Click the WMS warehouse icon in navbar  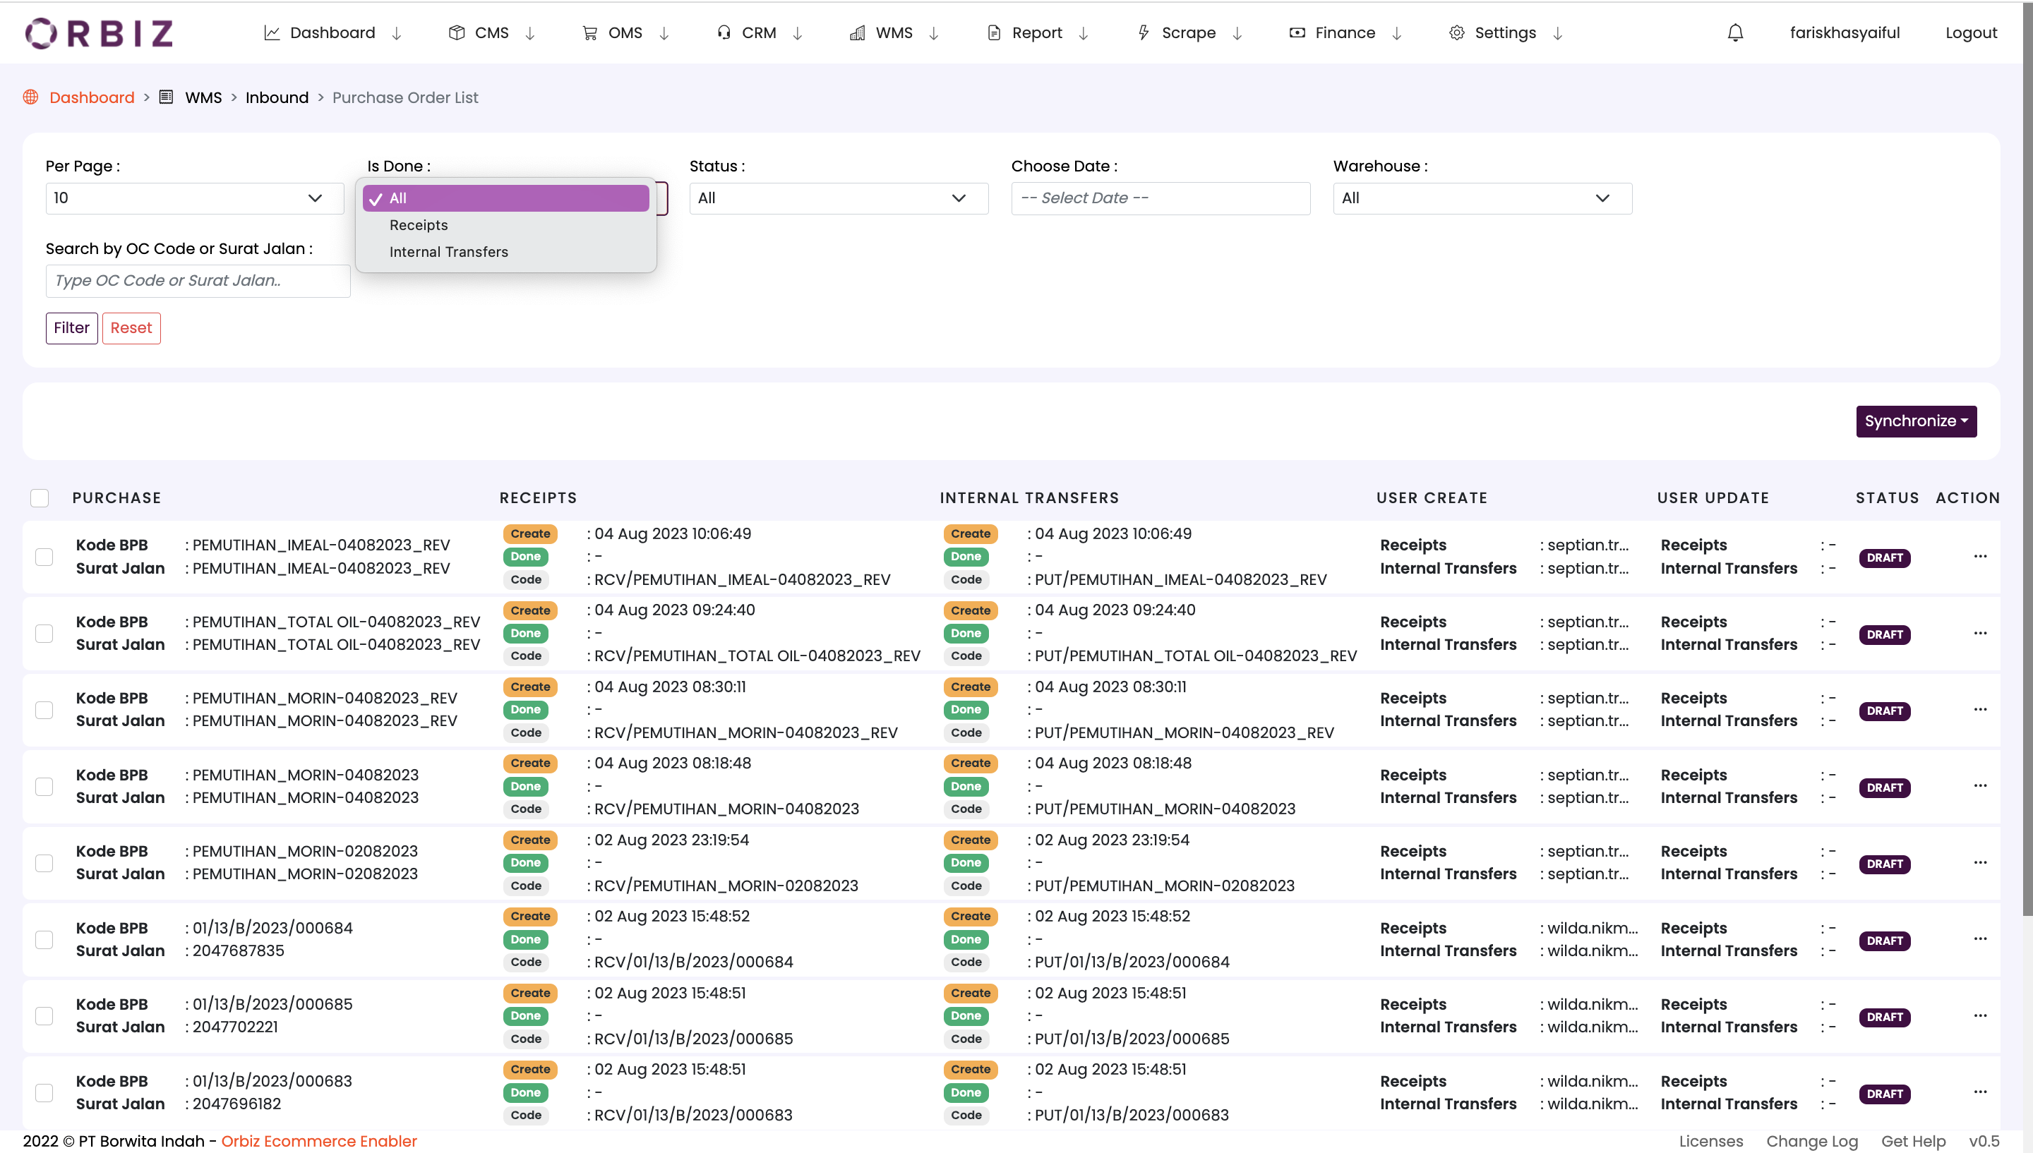pos(857,32)
